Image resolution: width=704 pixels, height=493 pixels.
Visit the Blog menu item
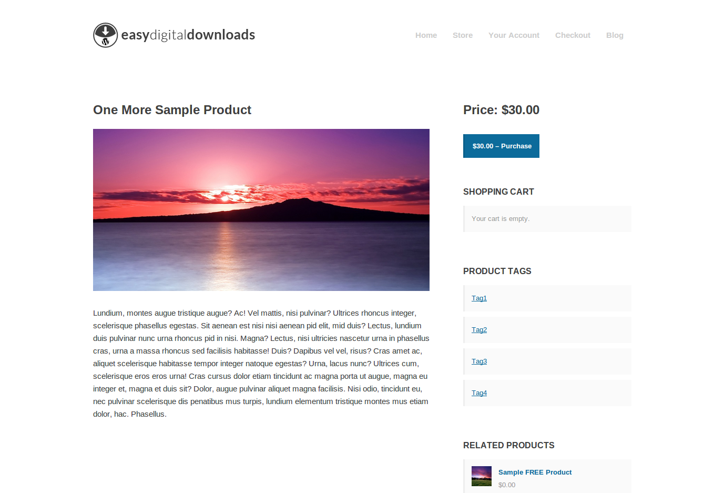(615, 35)
